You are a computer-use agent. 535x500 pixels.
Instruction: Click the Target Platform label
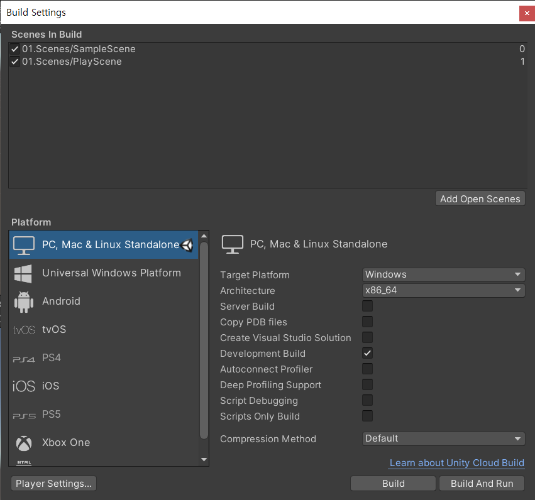(255, 275)
